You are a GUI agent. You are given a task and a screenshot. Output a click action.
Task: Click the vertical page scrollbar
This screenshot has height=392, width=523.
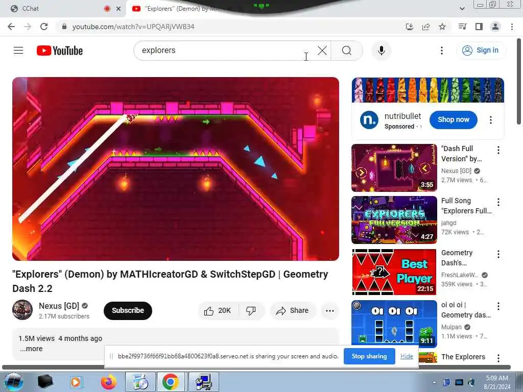tap(519, 82)
